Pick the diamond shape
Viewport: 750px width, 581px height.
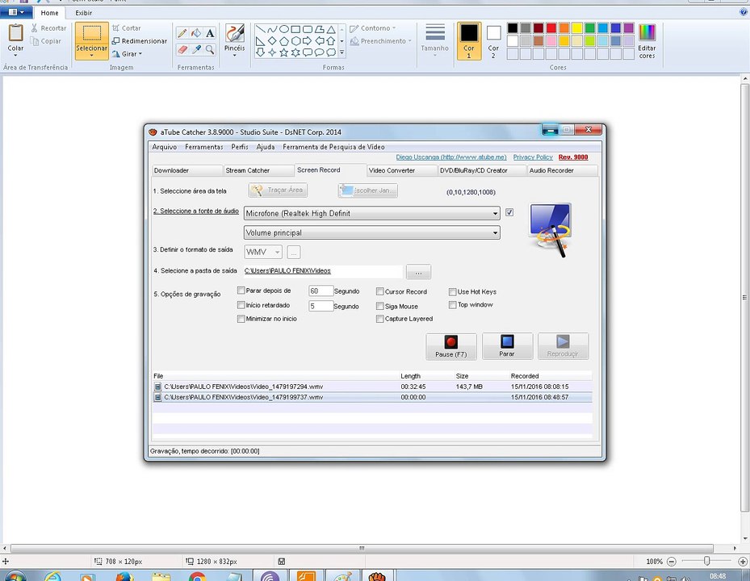click(x=272, y=41)
